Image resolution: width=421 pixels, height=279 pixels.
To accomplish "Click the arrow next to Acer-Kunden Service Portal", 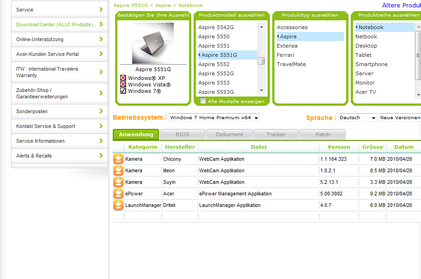I will (x=101, y=54).
